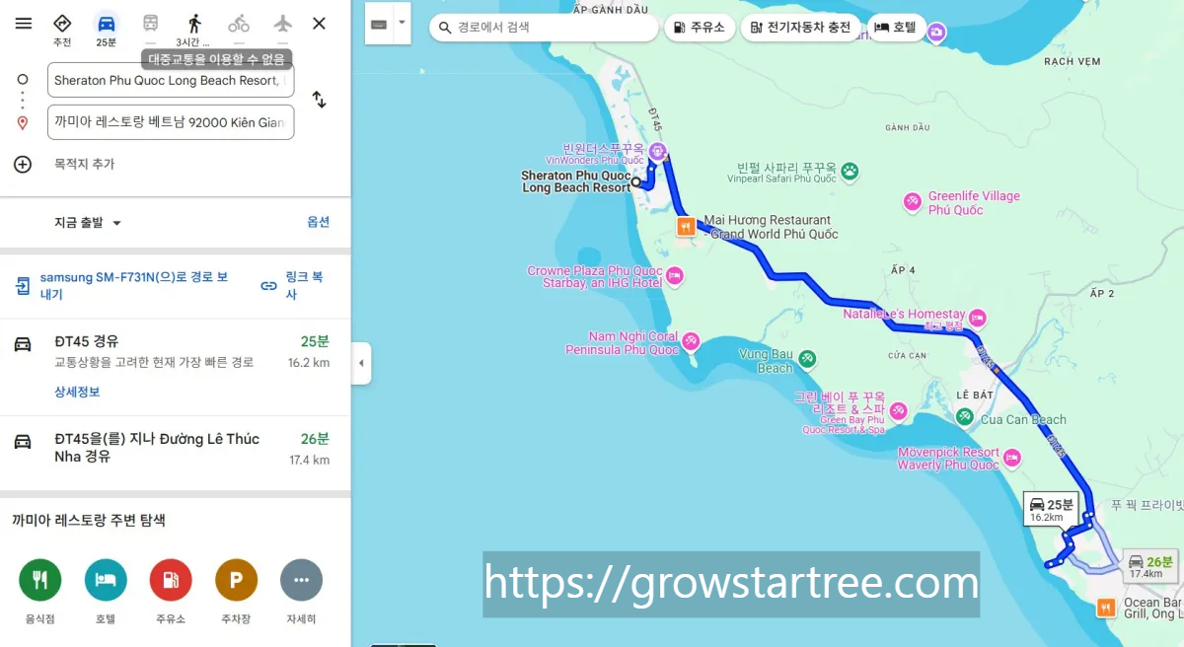Select the ĐT45 경유 25분 route
This screenshot has height=647, width=1184.
point(176,367)
